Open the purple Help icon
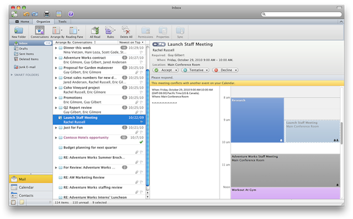 [71, 14]
